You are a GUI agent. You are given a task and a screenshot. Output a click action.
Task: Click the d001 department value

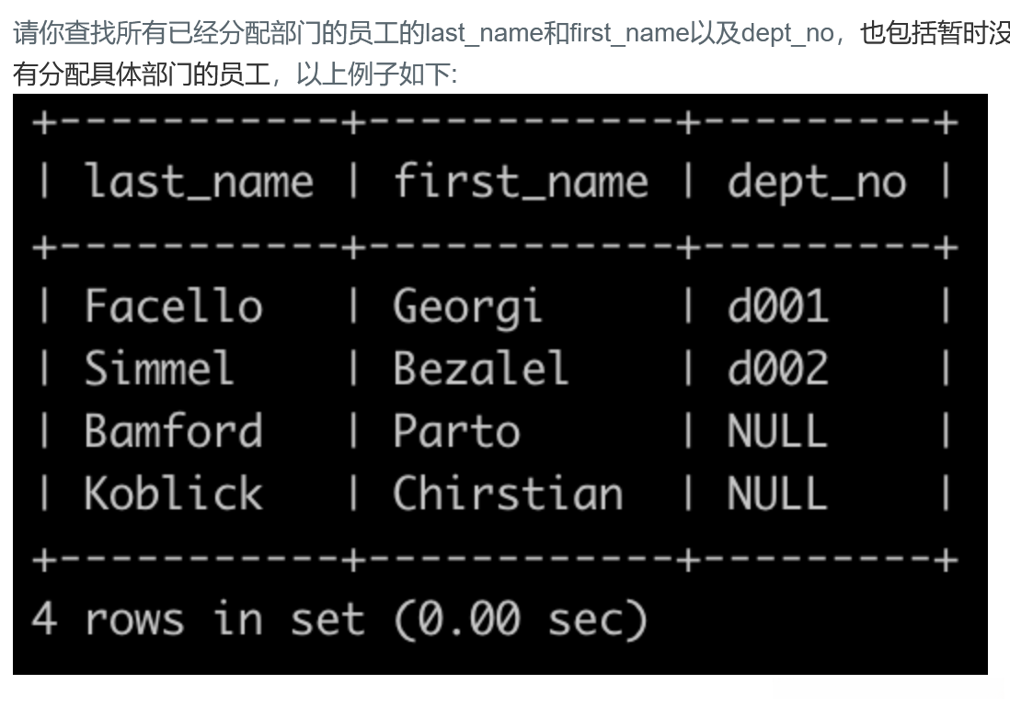pyautogui.click(x=777, y=305)
